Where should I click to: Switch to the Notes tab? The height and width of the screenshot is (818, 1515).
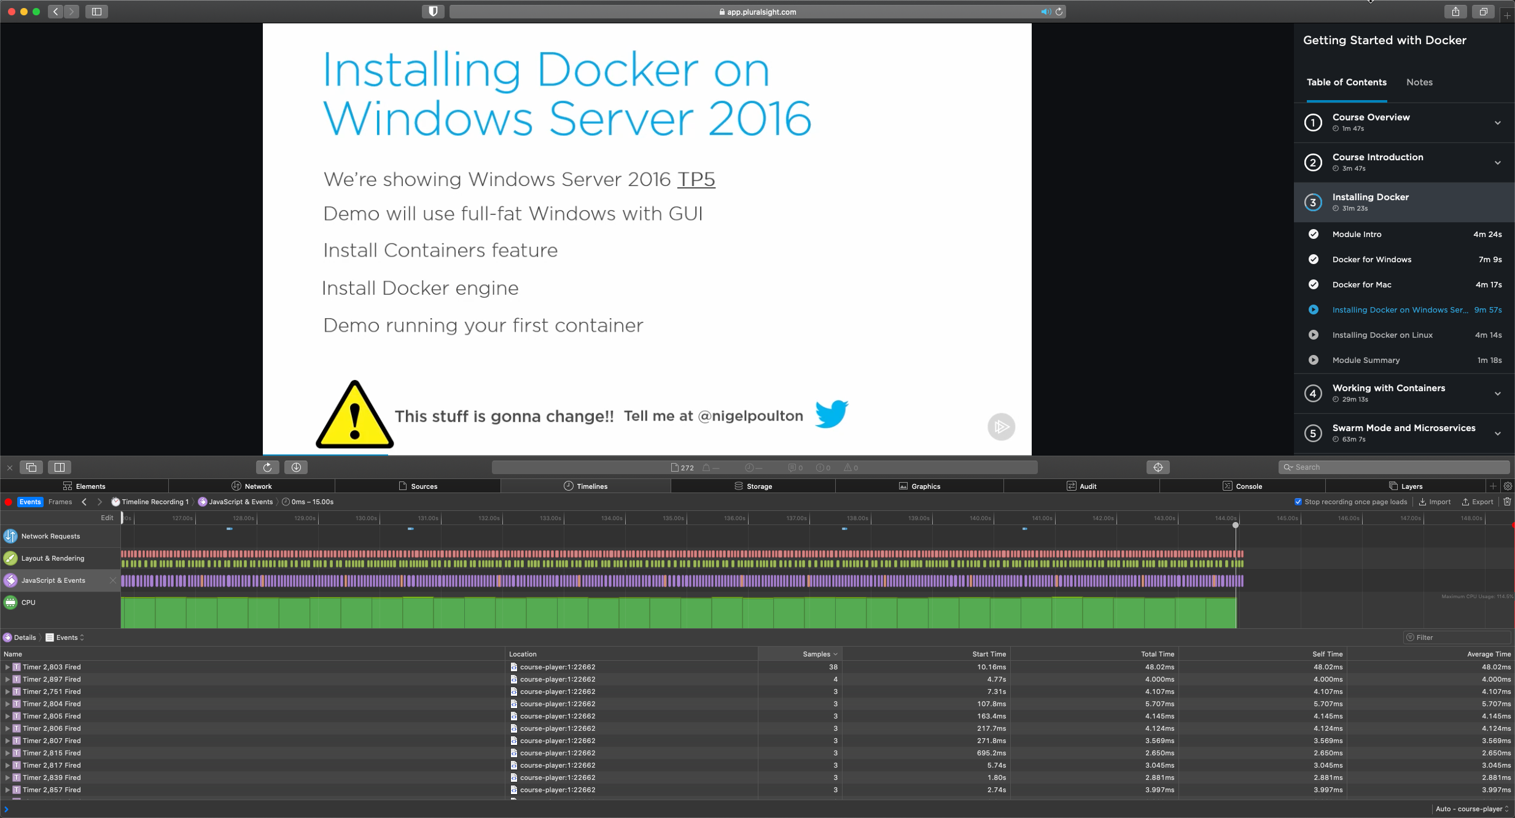click(1419, 82)
